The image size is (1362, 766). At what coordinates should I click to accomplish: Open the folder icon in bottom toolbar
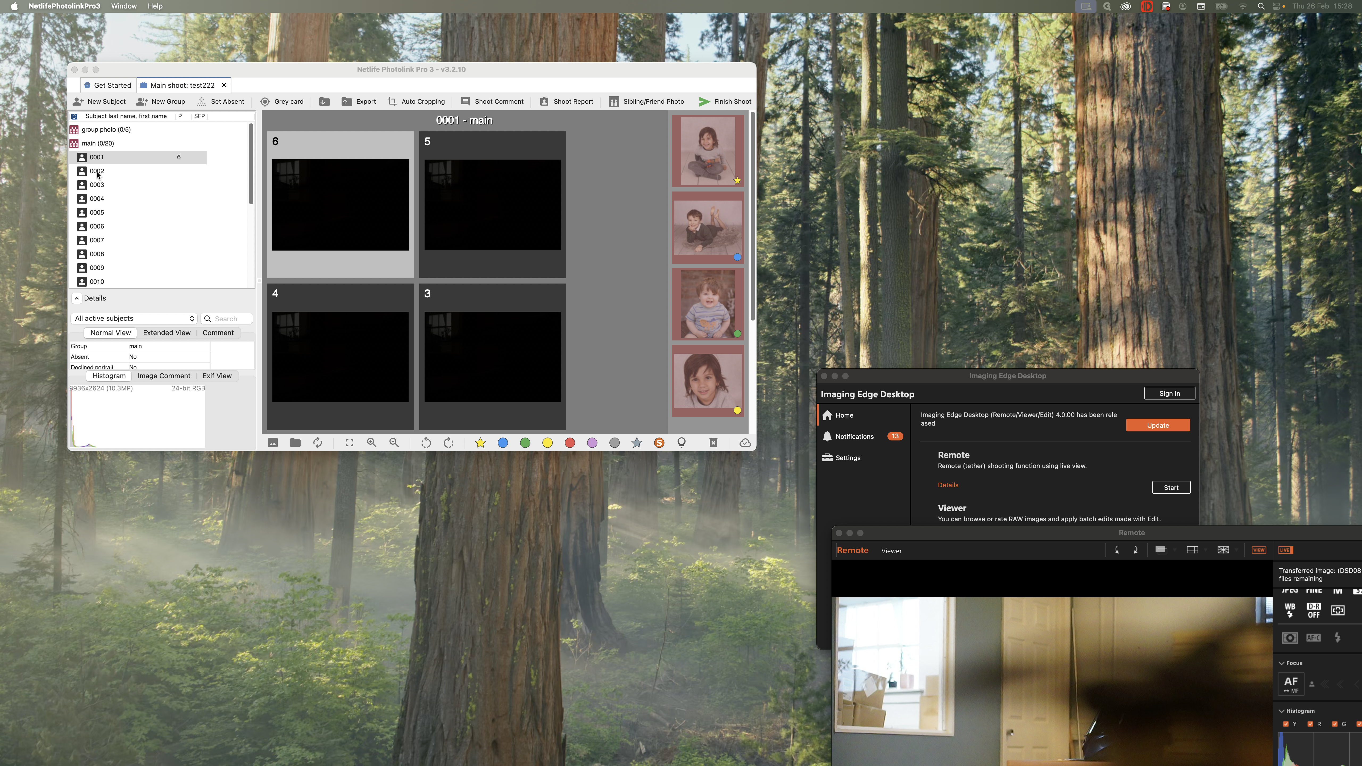coord(295,443)
